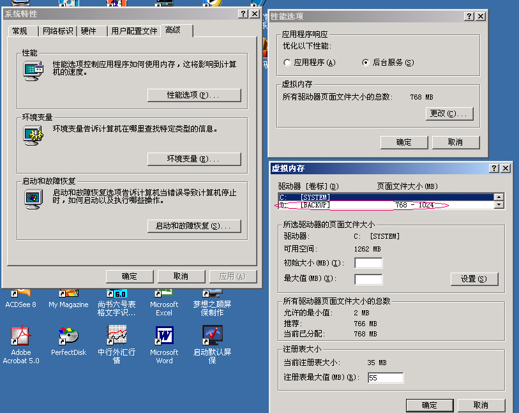Screen dimensions: 519x413
Task: Open 启动和故障恢复(S)... settings button
Action: point(194,226)
